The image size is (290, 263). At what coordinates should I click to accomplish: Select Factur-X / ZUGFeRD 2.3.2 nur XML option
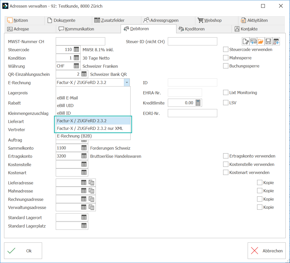coord(93,128)
